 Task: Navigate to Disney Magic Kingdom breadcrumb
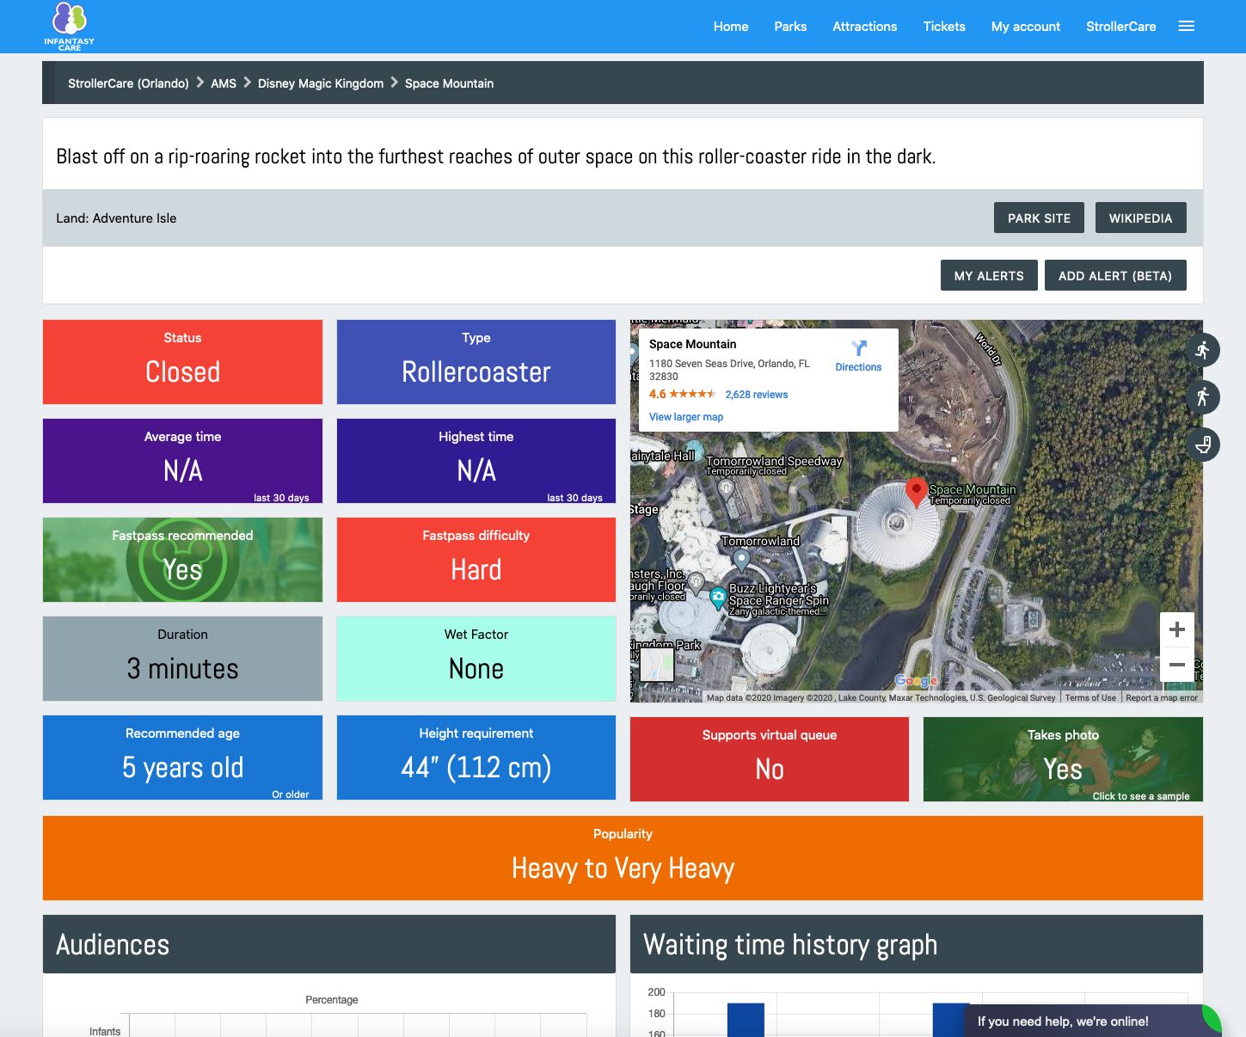pyautogui.click(x=320, y=83)
